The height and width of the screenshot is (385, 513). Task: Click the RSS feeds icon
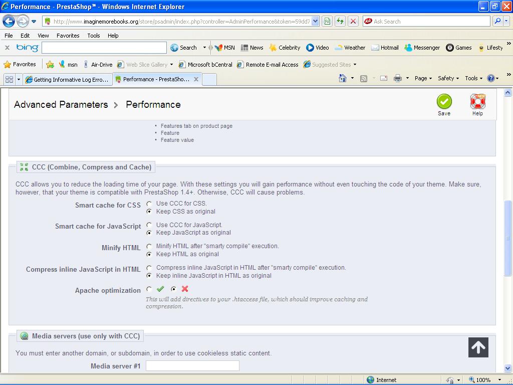364,78
